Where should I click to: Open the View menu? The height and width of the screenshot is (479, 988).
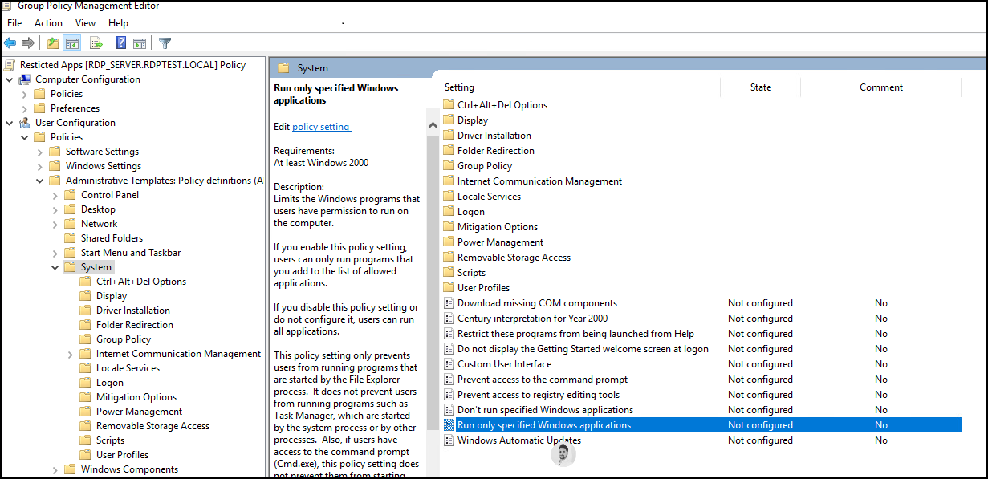tap(85, 23)
